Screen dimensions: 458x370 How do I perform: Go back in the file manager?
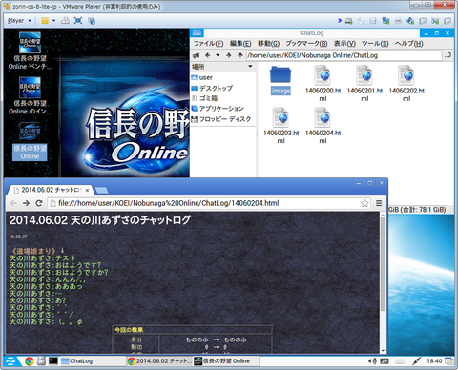point(208,55)
